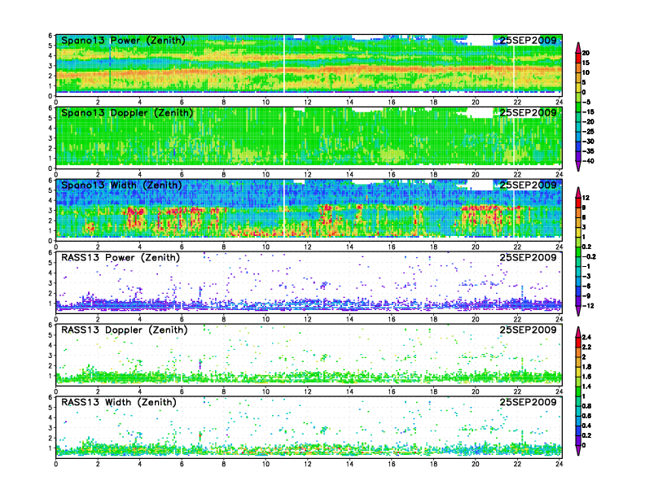This screenshot has width=645, height=498.
Task: Click the "15" label on top colorbar
Action: 586,63
